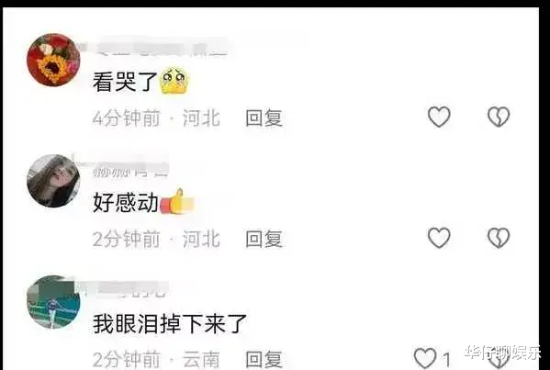Open the teal avatar of third commenter

(x=53, y=302)
